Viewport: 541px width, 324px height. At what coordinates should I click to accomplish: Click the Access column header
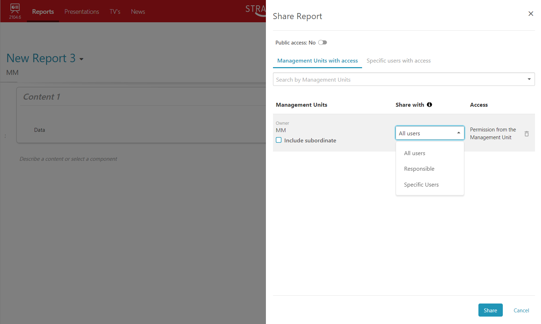479,105
